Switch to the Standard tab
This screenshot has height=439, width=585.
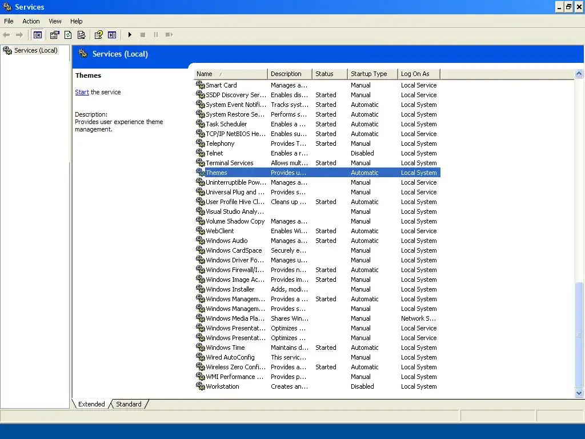129,404
